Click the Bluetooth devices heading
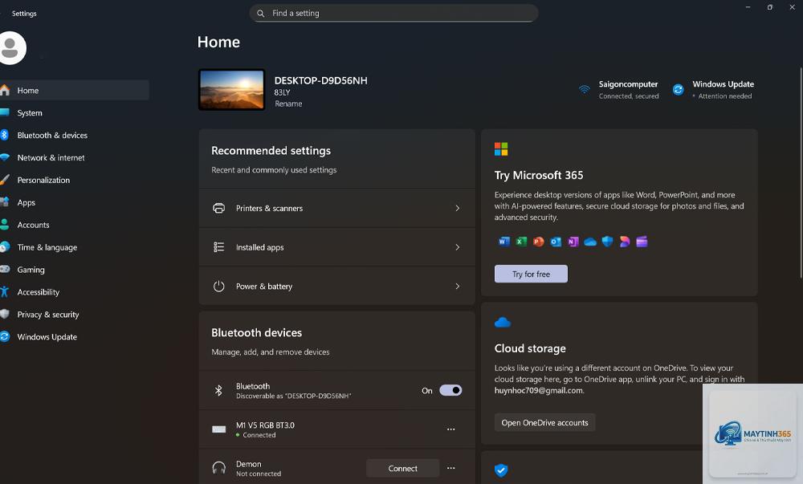This screenshot has width=803, height=484. [257, 332]
